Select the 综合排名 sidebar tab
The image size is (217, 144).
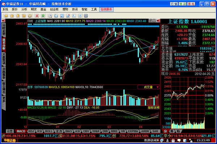[x=4, y=88]
